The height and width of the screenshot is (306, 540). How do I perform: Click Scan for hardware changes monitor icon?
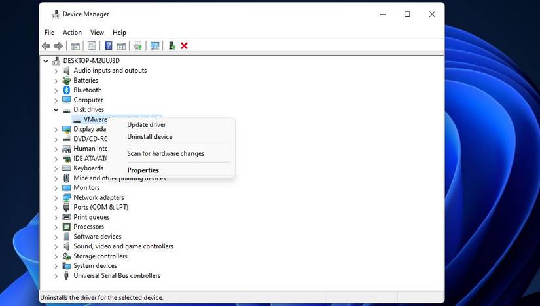(x=154, y=46)
